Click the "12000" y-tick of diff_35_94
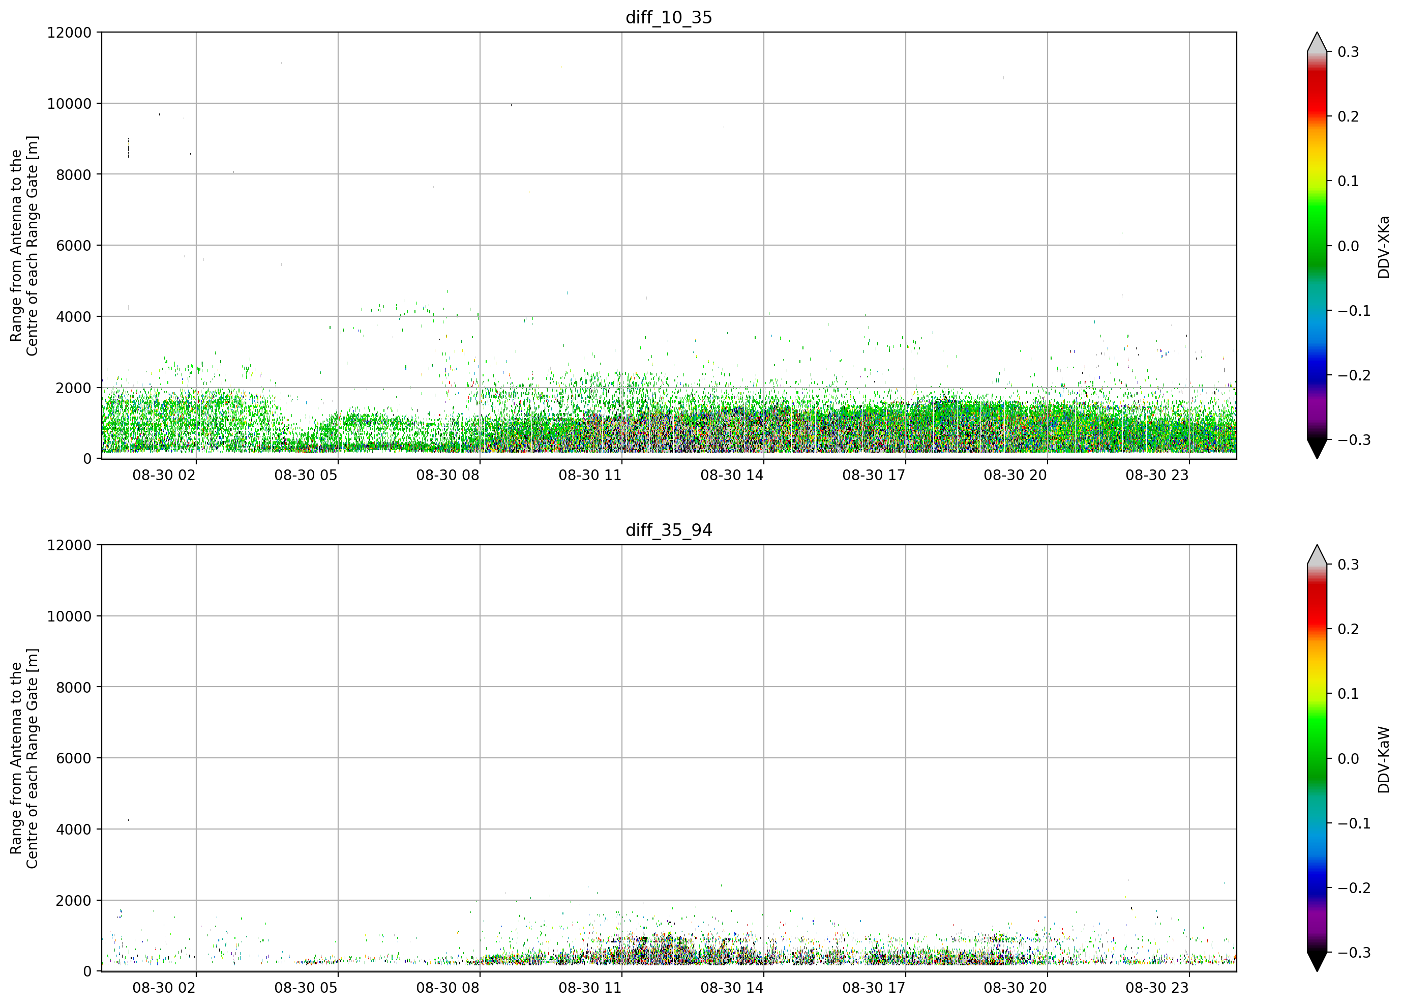The image size is (1401, 1006). pyautogui.click(x=69, y=546)
